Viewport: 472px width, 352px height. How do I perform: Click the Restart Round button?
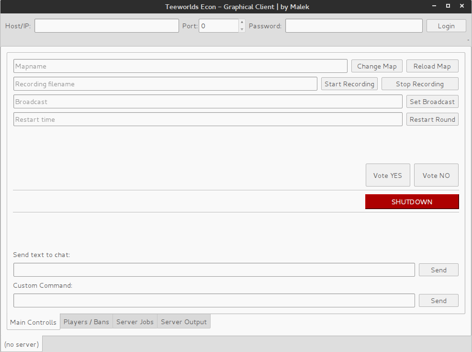pyautogui.click(x=432, y=119)
